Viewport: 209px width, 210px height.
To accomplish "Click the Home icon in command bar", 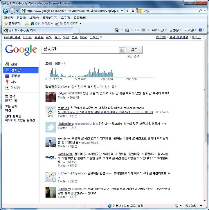I will (117, 30).
